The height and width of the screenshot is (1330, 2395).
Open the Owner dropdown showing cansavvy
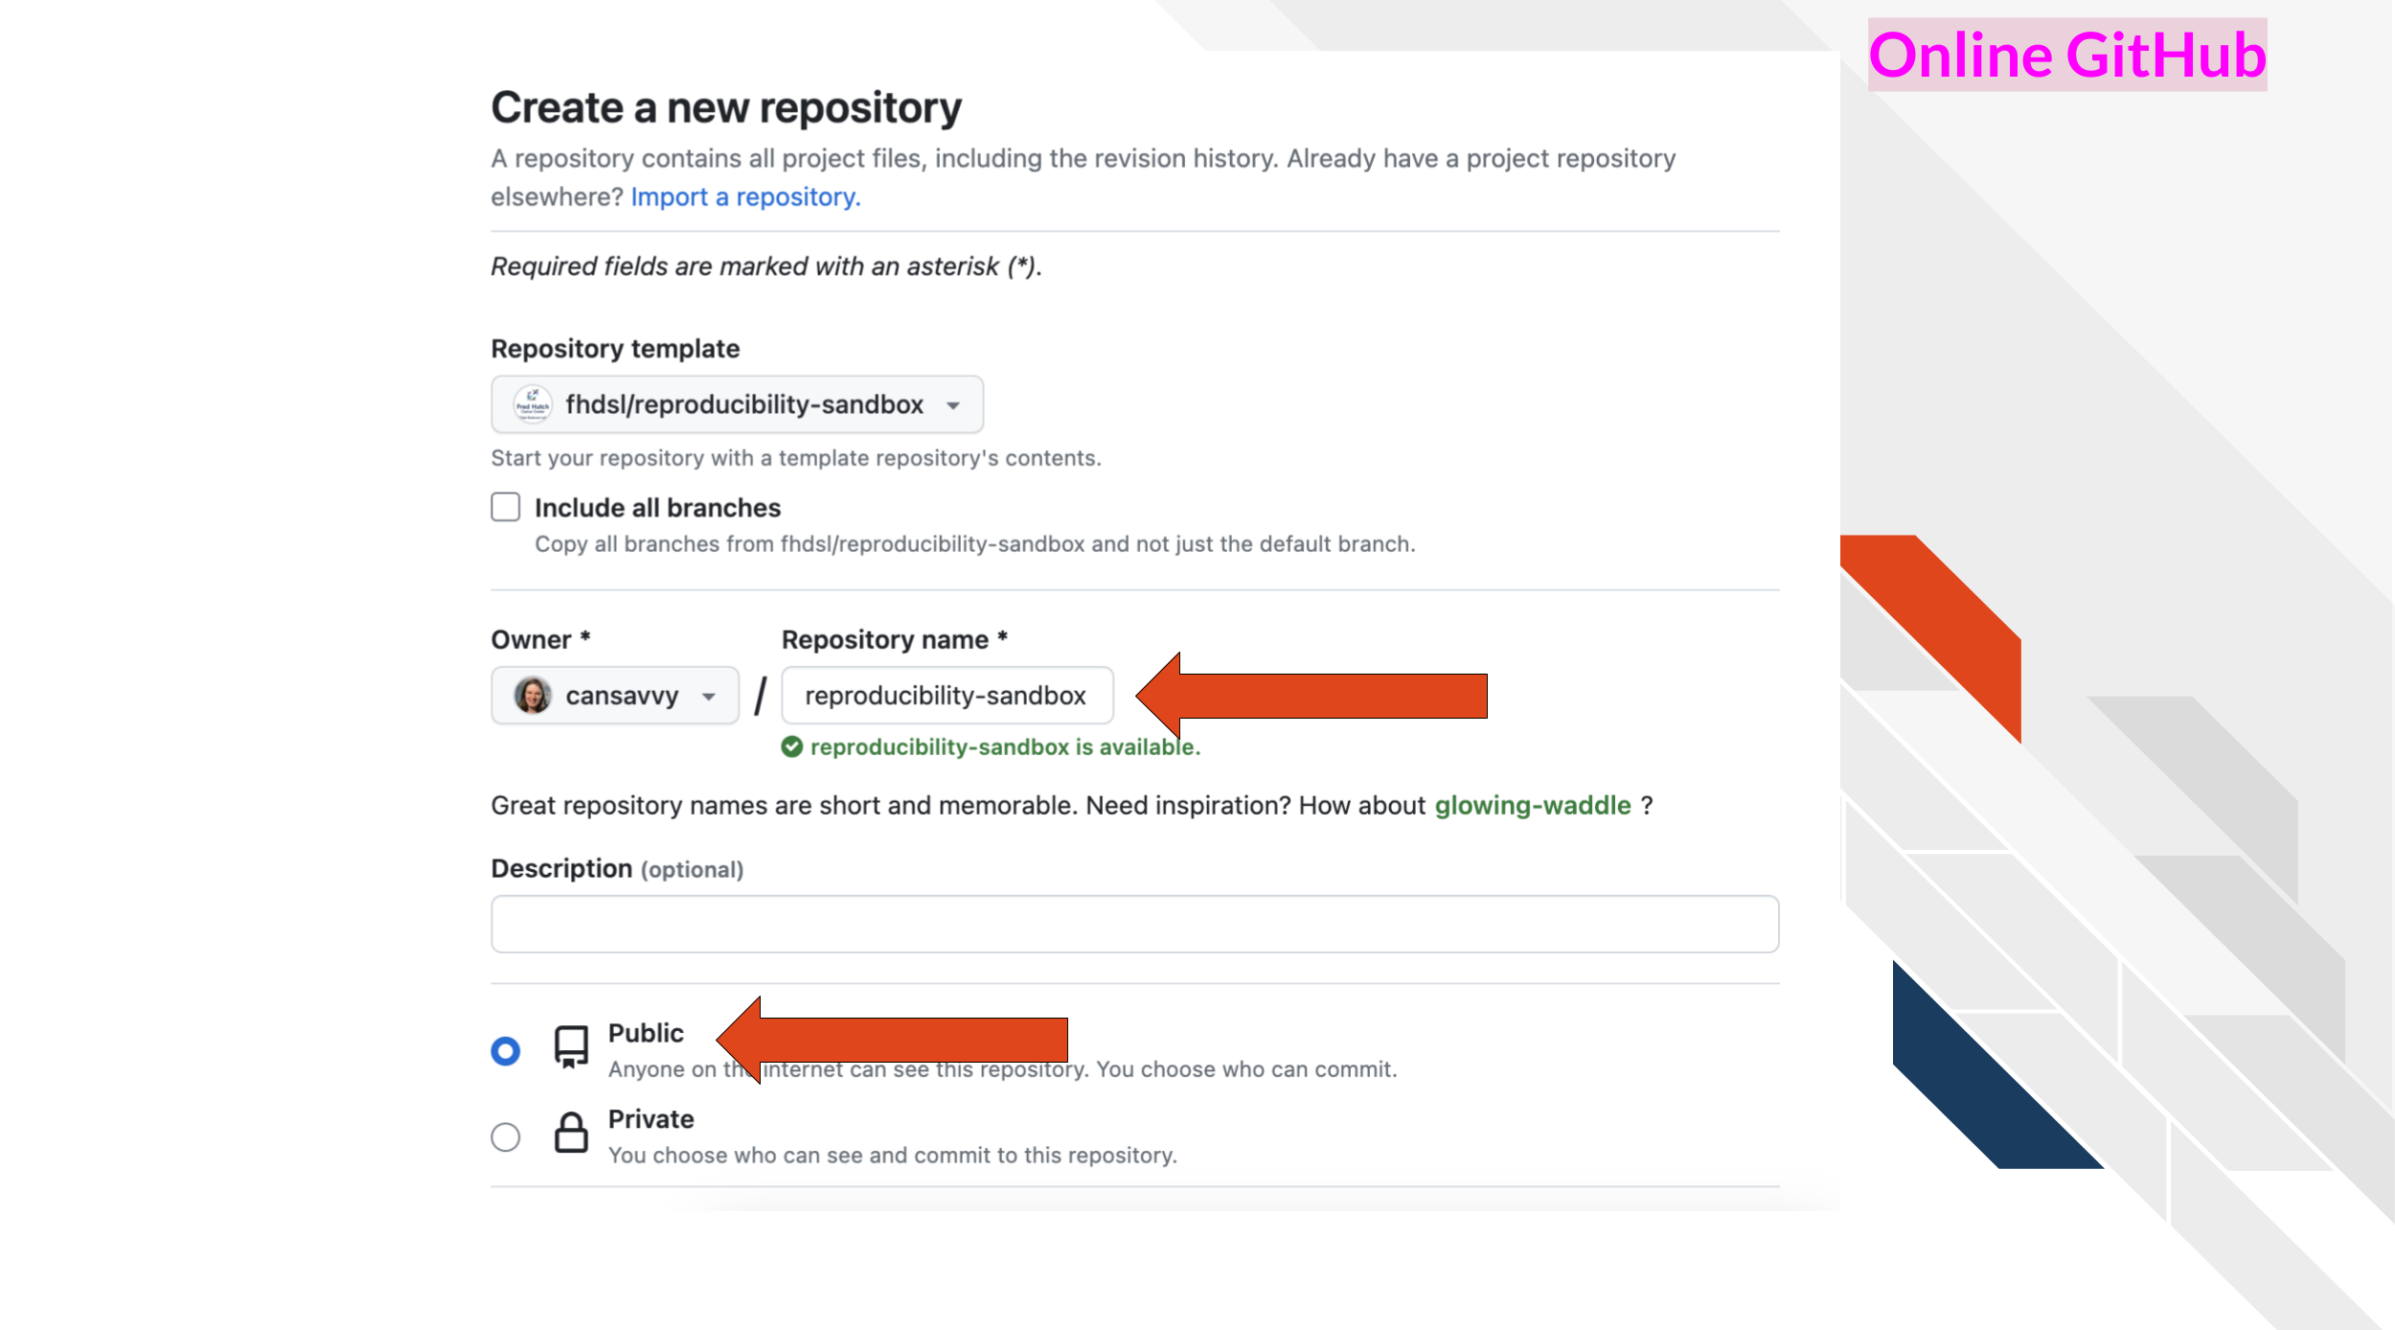(615, 696)
